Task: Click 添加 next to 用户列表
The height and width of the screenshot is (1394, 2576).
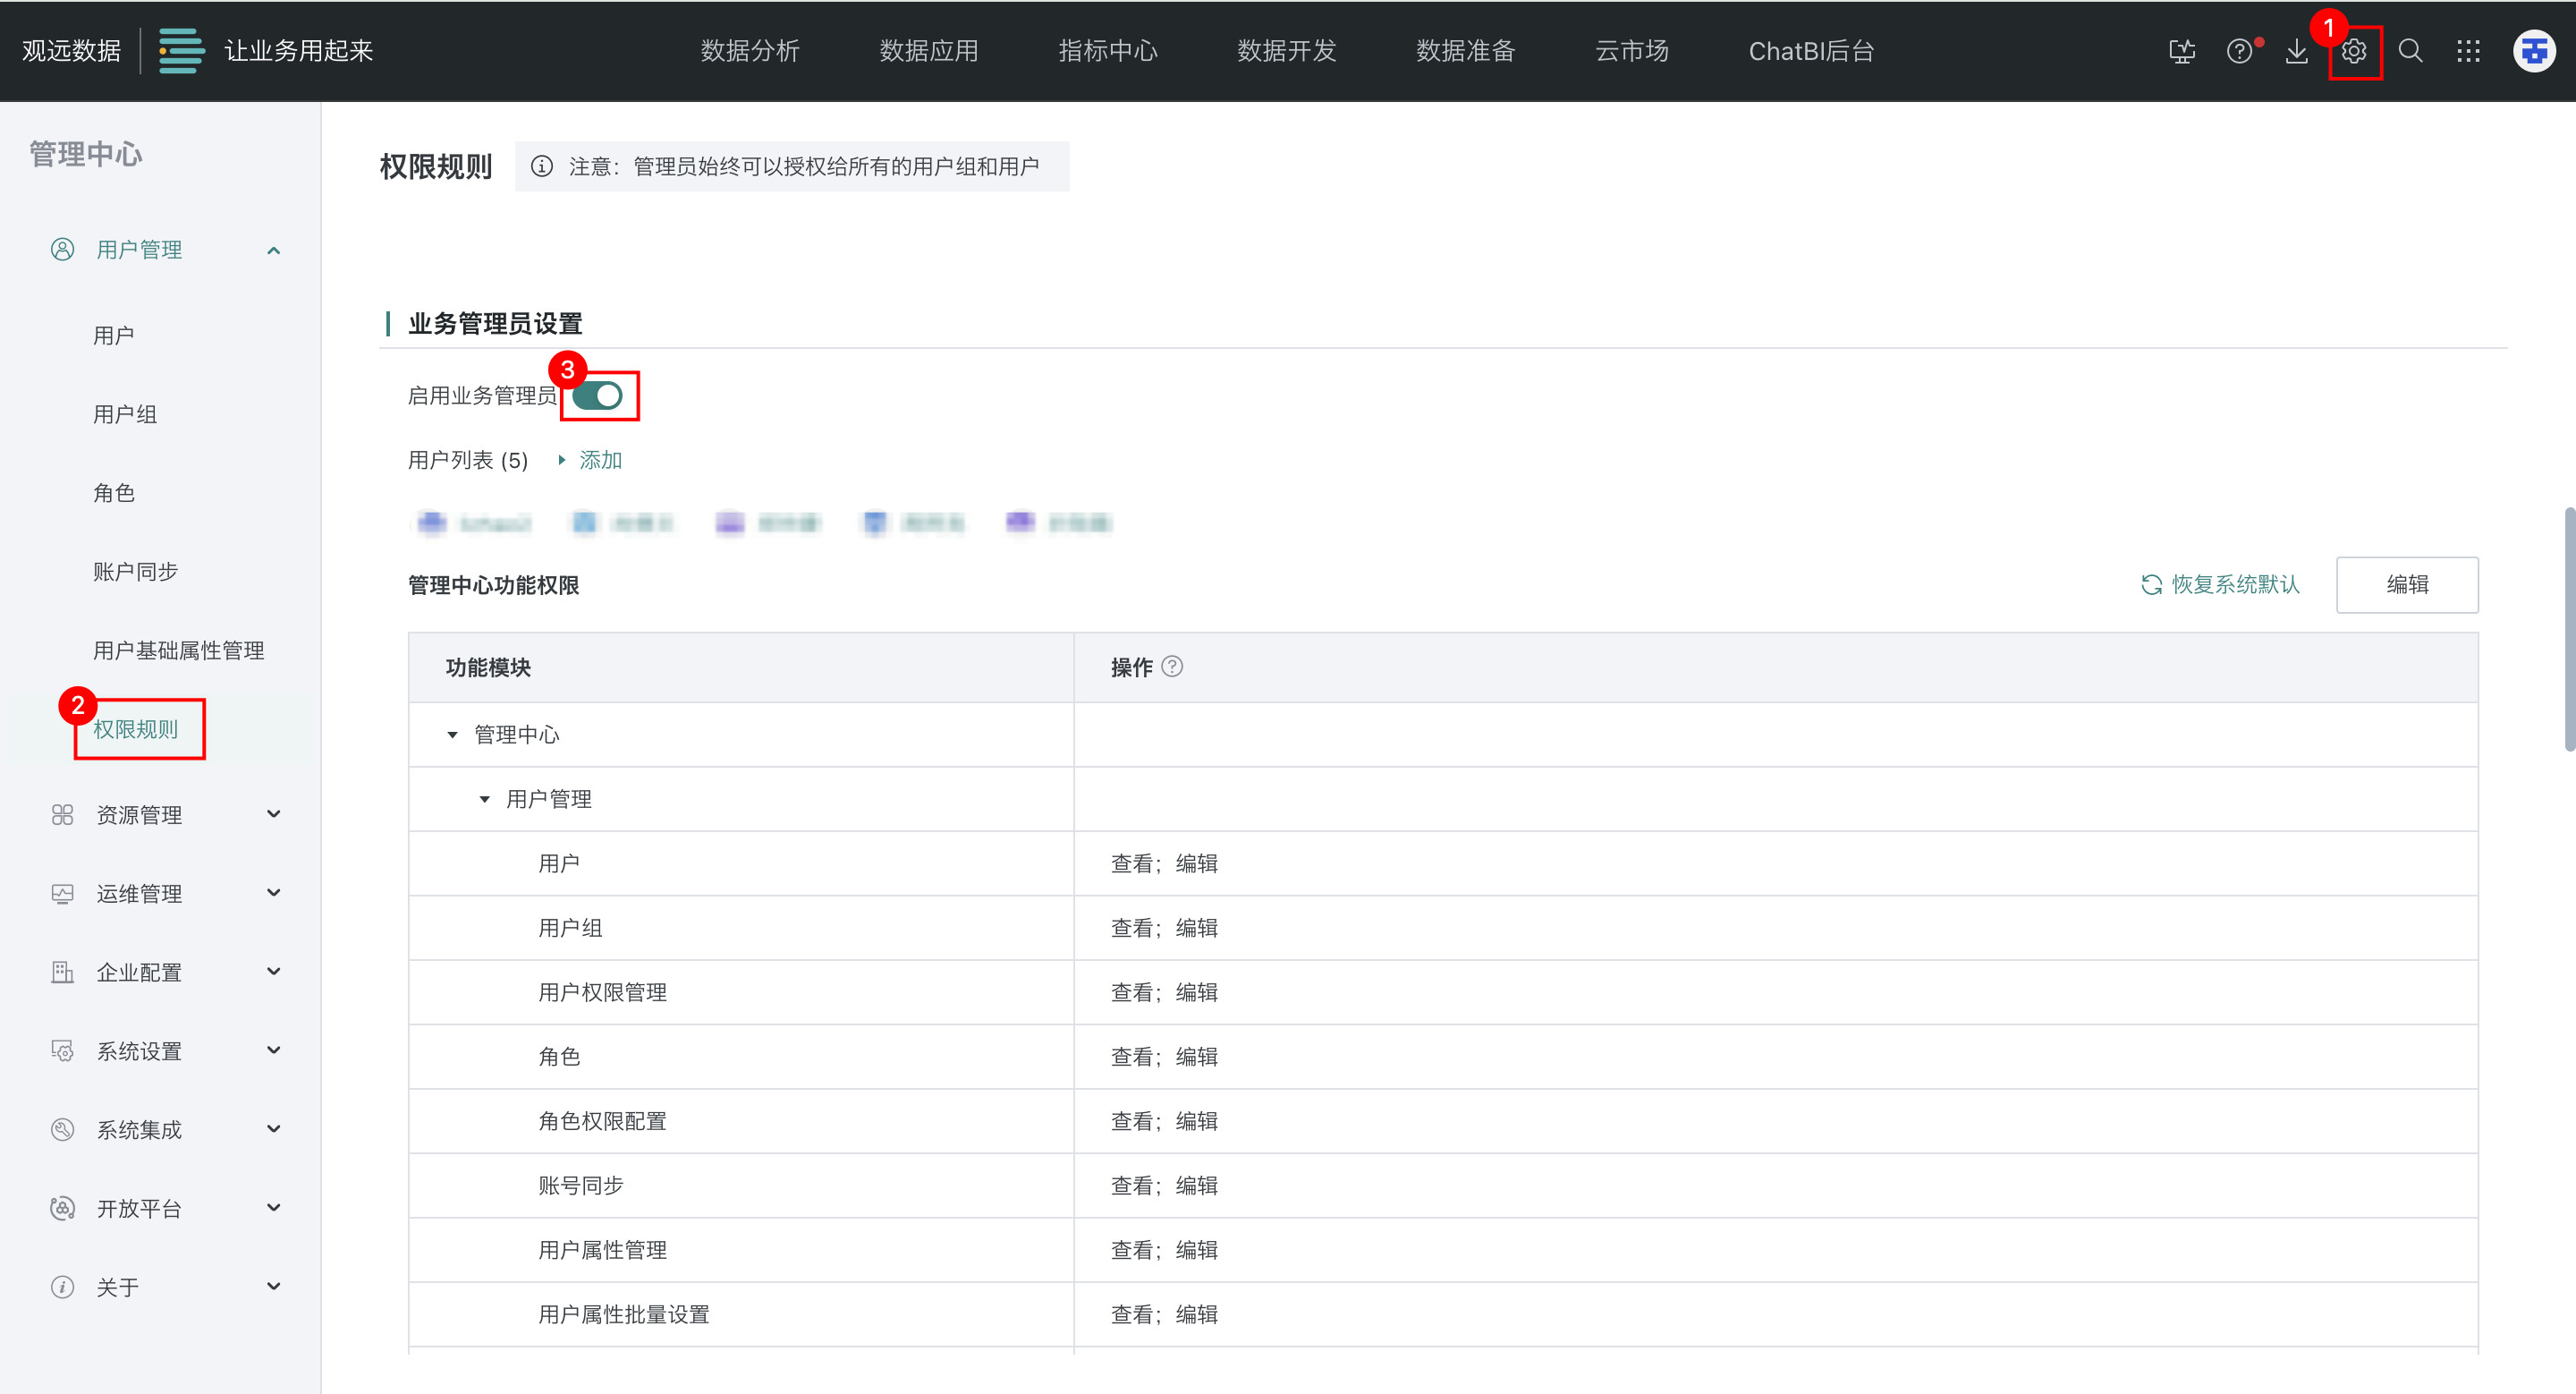Action: pos(600,460)
